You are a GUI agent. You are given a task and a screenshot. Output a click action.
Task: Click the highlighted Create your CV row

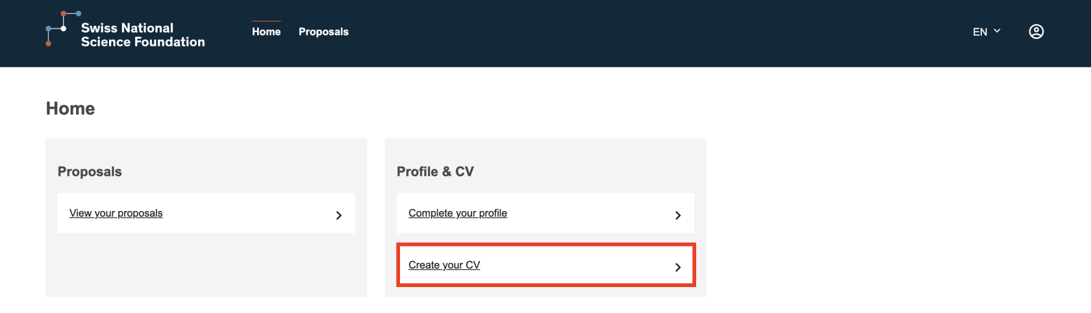point(571,265)
